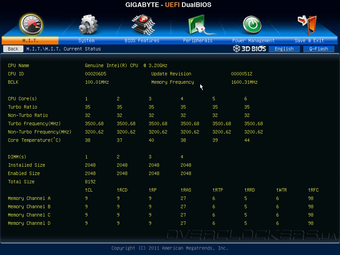Viewport: 340px width, 255px height.
Task: Select the Memory Frequency value 1600.31MHz
Action: point(244,82)
